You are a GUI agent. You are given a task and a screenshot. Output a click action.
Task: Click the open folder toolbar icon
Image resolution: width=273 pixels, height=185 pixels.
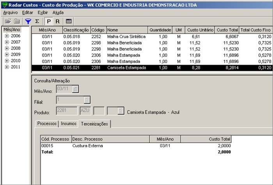pyautogui.click(x=7, y=21)
